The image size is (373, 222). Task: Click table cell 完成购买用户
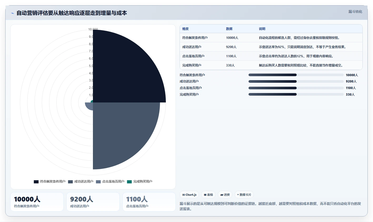pos(192,65)
